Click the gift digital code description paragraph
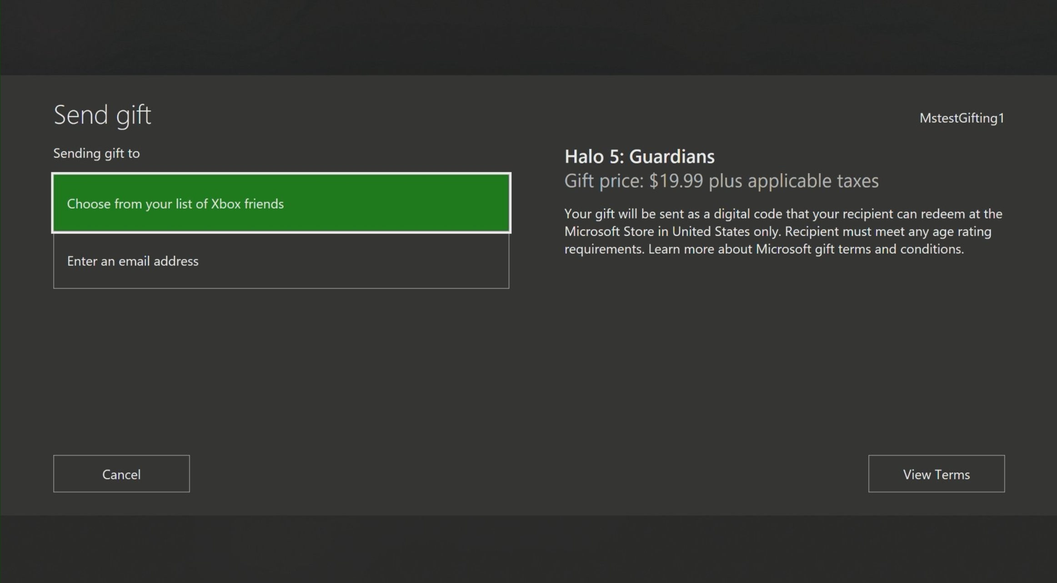This screenshot has width=1057, height=583. click(783, 231)
